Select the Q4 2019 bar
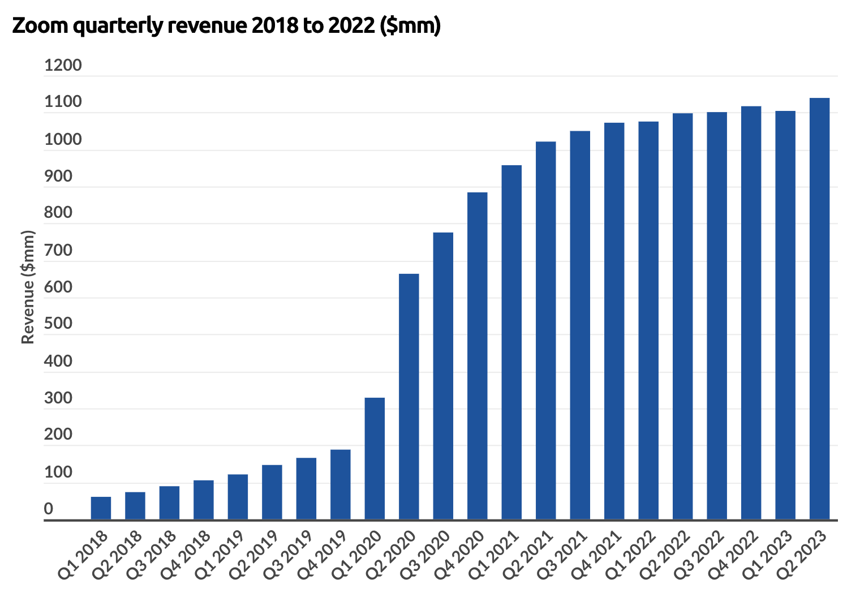The width and height of the screenshot is (860, 593). (x=341, y=485)
